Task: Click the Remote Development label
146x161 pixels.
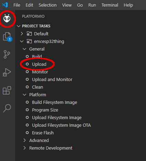Action: [x=51, y=148]
